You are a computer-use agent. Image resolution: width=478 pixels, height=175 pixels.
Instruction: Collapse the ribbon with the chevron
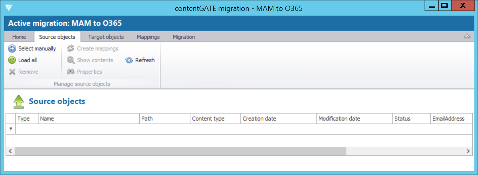tap(467, 37)
